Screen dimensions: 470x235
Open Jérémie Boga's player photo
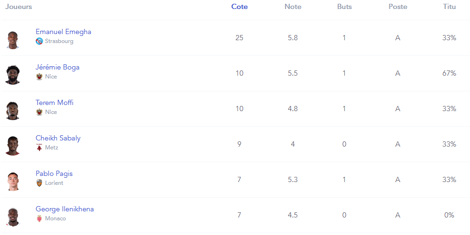click(13, 75)
